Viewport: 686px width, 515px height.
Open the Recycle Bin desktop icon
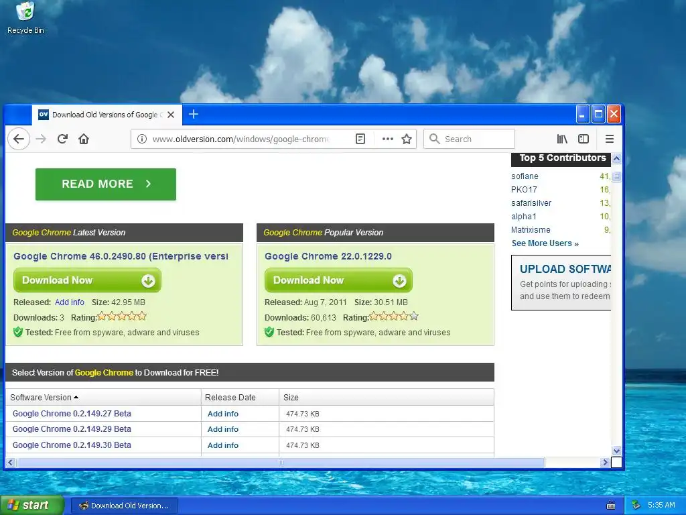pyautogui.click(x=25, y=18)
